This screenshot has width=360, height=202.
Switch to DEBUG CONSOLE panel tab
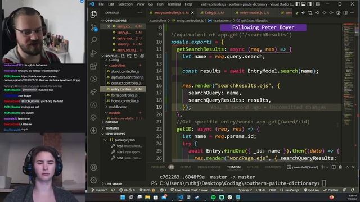[209, 167]
